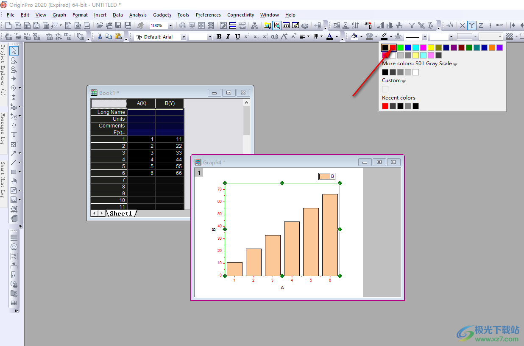Select the Text tool
This screenshot has width=524, height=346.
pyautogui.click(x=14, y=134)
